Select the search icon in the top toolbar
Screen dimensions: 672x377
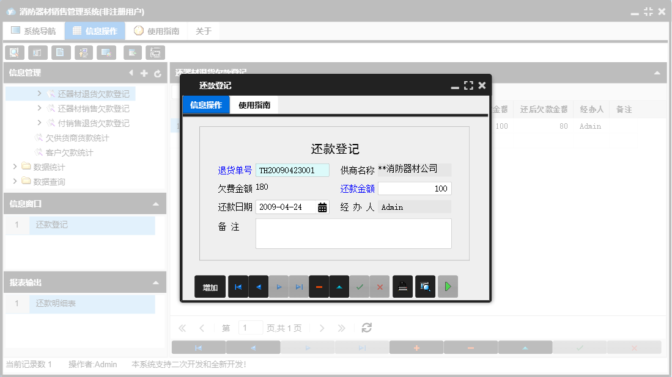click(14, 52)
